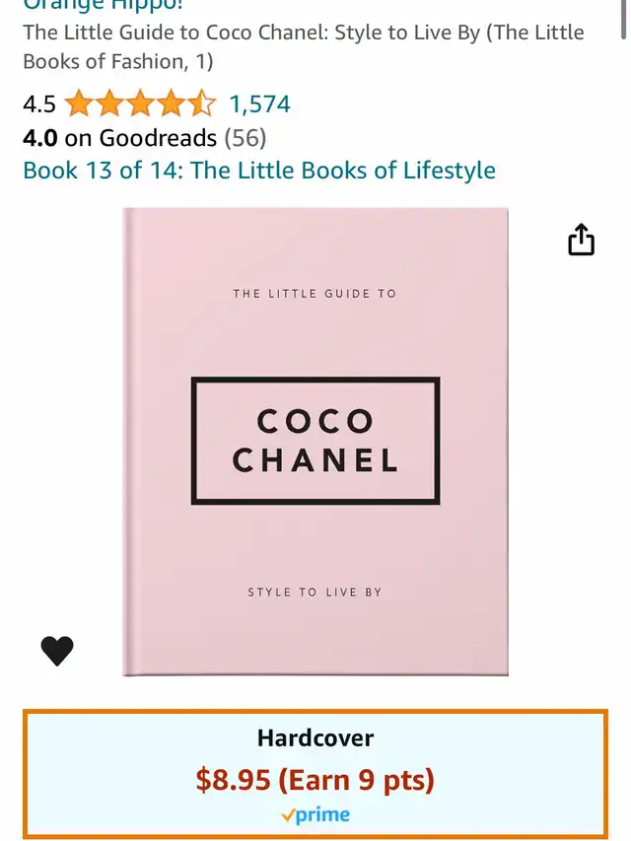Click the 4.0 on Goodreads rating
This screenshot has width=631, height=841.
(x=119, y=138)
